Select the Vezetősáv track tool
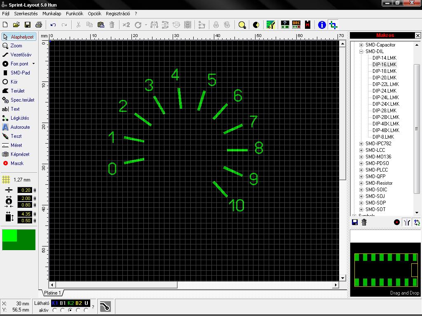 tap(17, 55)
